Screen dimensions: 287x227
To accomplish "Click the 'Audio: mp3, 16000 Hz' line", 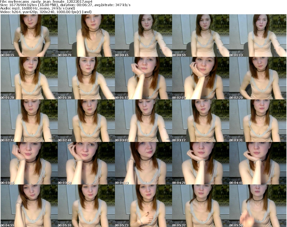I will pos(38,8).
